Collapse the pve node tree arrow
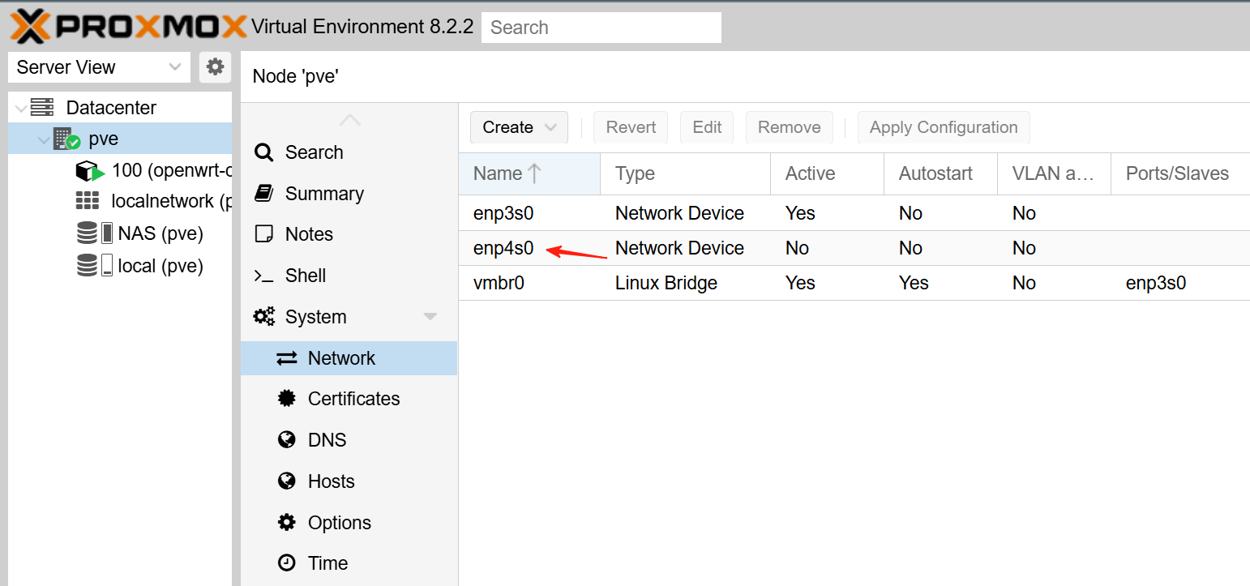 click(x=42, y=139)
